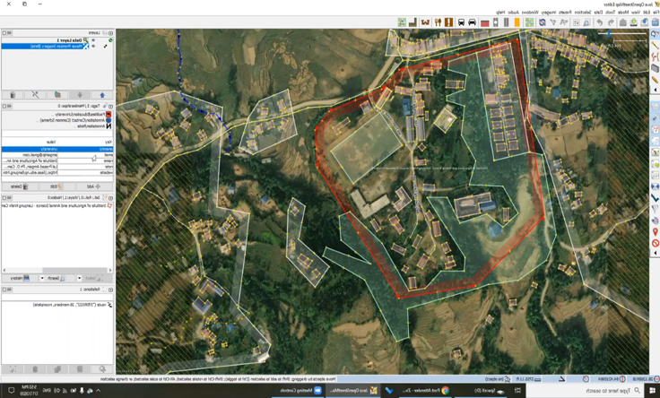The height and width of the screenshot is (398, 660).
Task: Click the red no-entry icon in side toolbar
Action: click(655, 243)
